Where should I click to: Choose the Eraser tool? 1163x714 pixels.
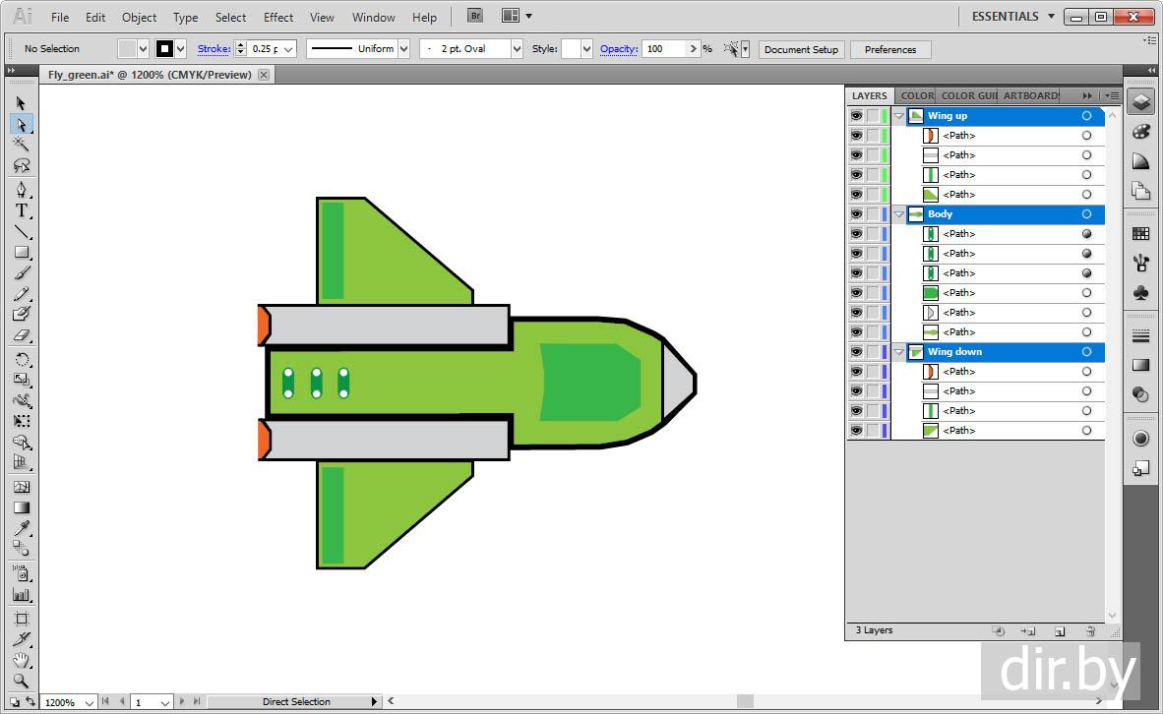[21, 335]
